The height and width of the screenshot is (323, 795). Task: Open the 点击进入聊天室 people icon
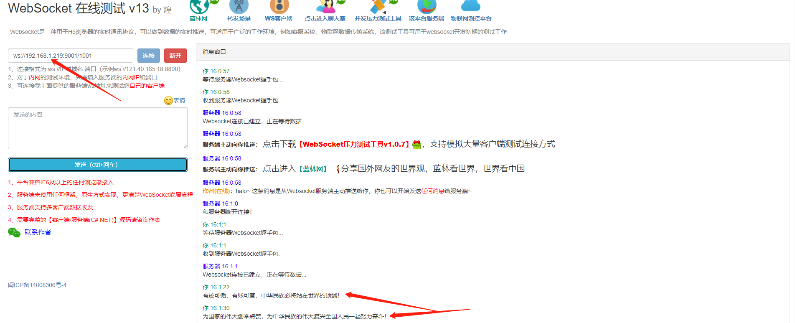326,6
